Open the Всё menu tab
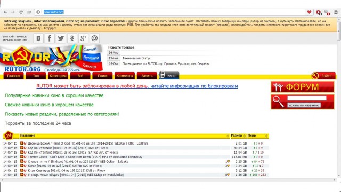341x192 pixels. point(80,76)
